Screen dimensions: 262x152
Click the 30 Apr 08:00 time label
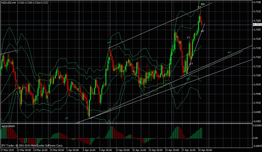tap(205, 150)
